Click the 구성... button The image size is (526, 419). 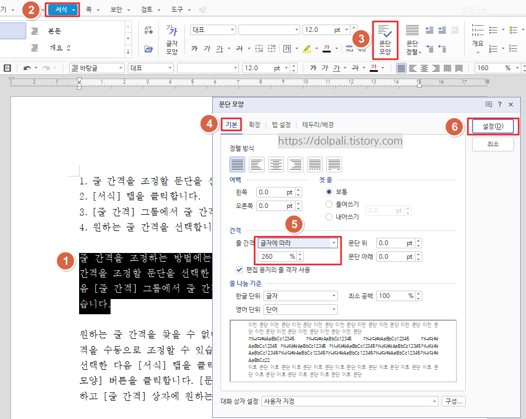(454, 401)
